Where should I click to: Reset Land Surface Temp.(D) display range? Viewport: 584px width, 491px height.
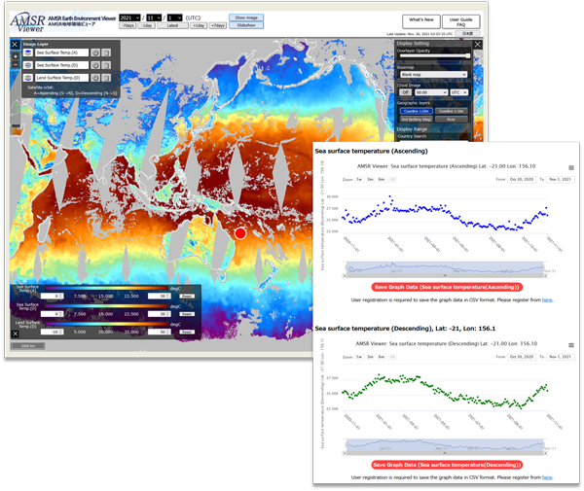[x=187, y=332]
